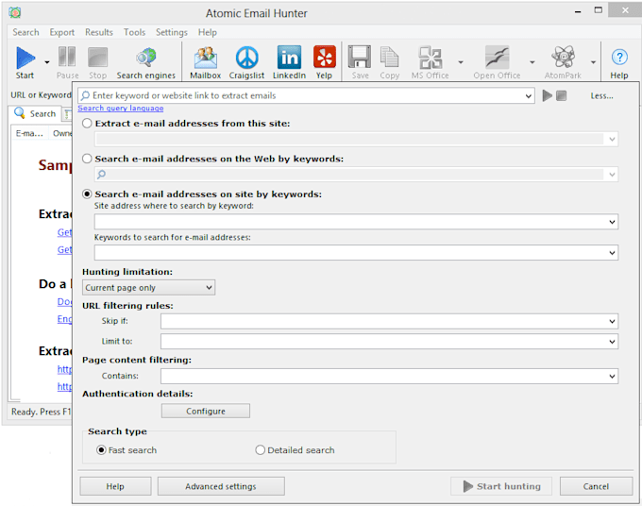Open the Help menu in menu bar
This screenshot has width=642, height=506.
click(x=207, y=32)
